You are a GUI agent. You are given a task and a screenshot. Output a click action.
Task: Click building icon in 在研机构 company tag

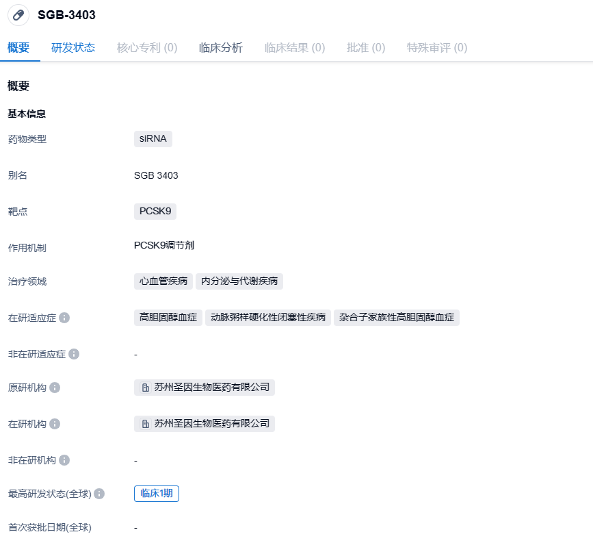pyautogui.click(x=146, y=424)
